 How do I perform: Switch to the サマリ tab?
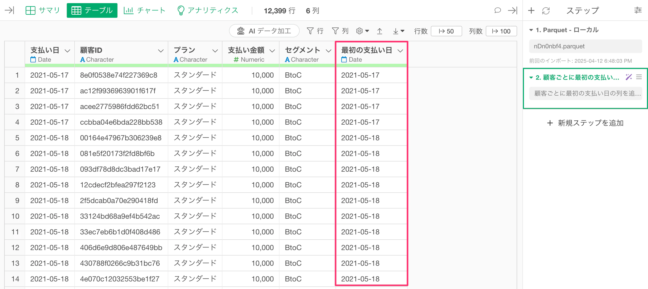(43, 10)
